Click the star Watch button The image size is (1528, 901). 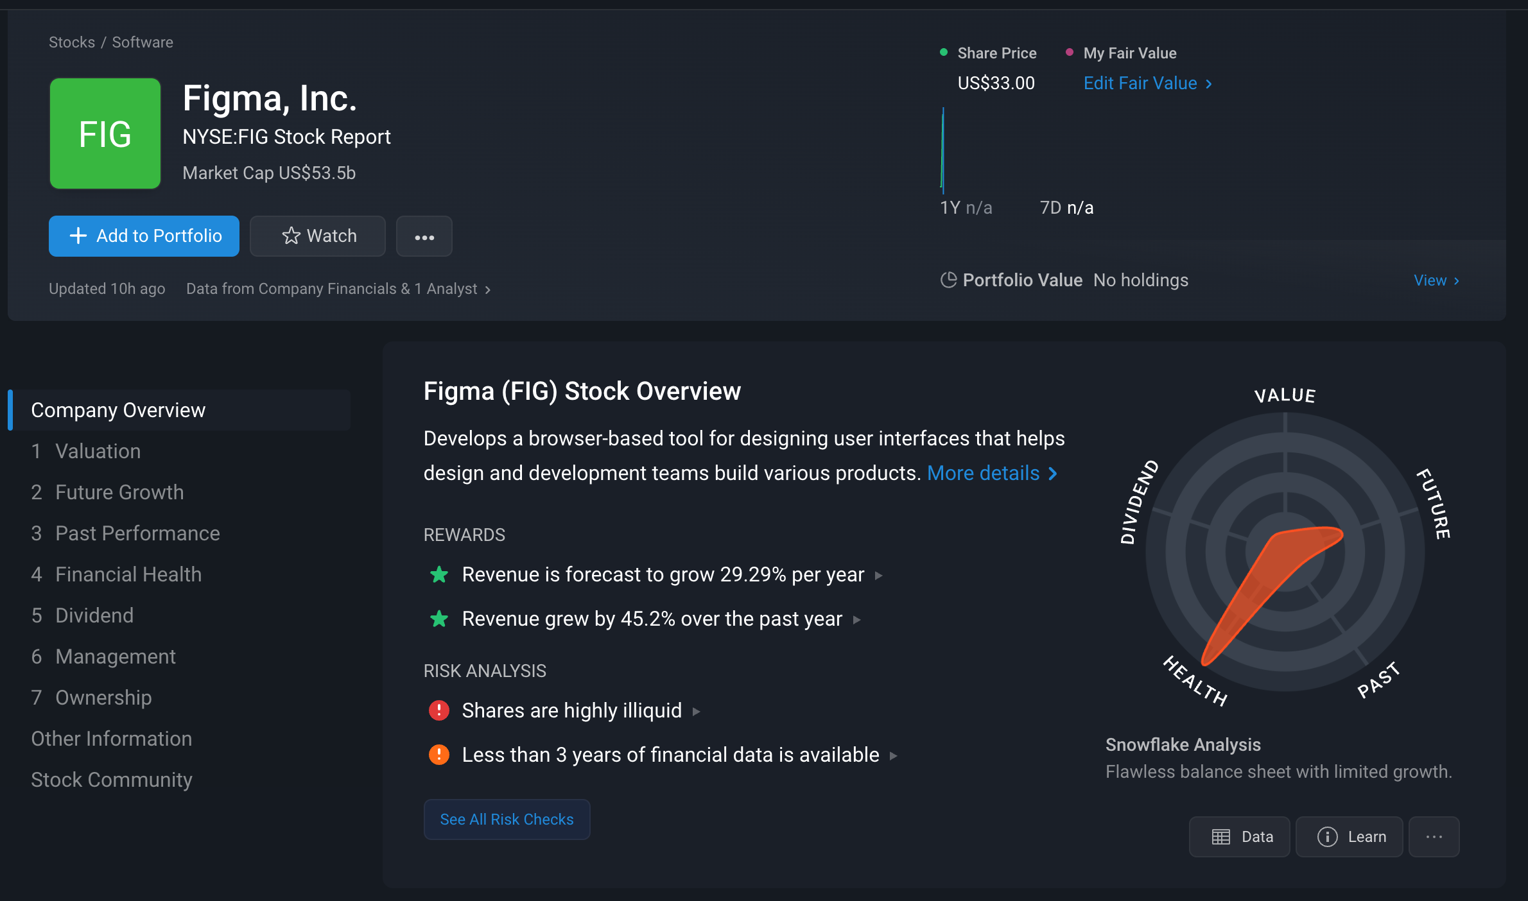coord(318,236)
